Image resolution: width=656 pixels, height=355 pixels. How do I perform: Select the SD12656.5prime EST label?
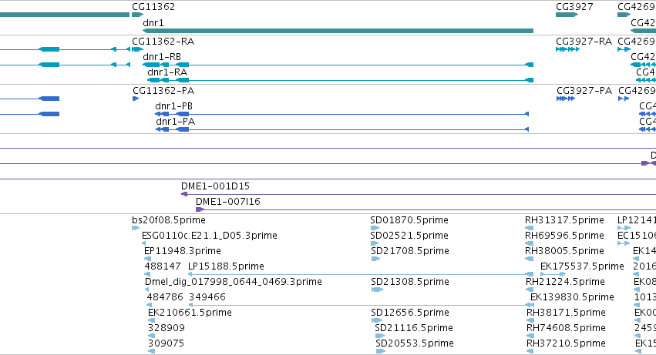(410, 313)
